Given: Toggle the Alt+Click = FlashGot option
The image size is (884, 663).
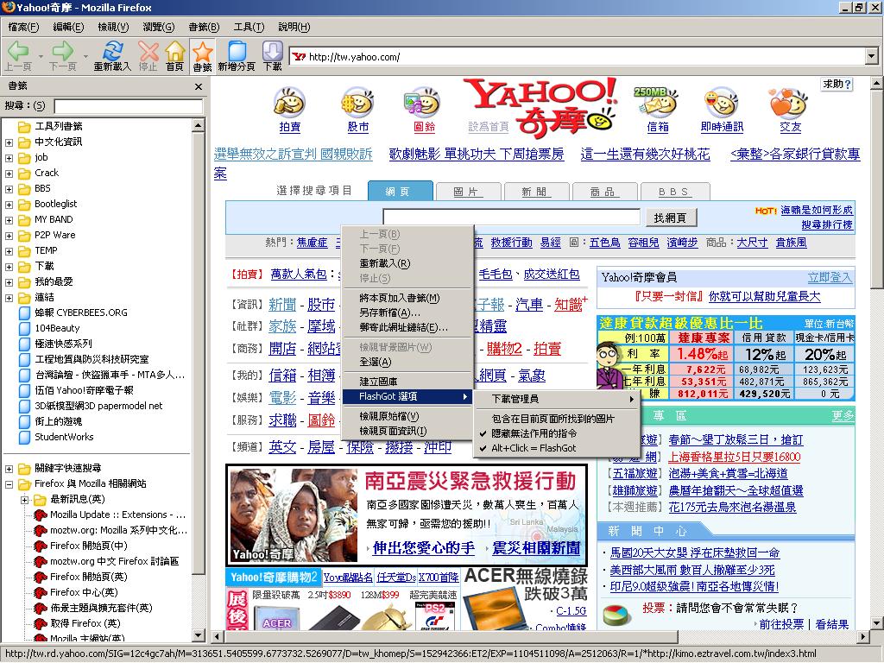Looking at the screenshot, I should [533, 449].
